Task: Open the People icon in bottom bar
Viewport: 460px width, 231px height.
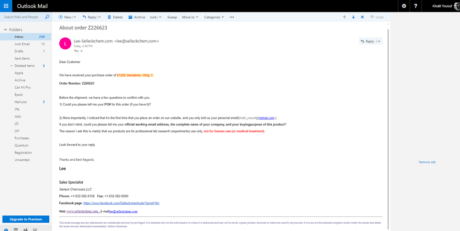Action: click(x=25, y=229)
